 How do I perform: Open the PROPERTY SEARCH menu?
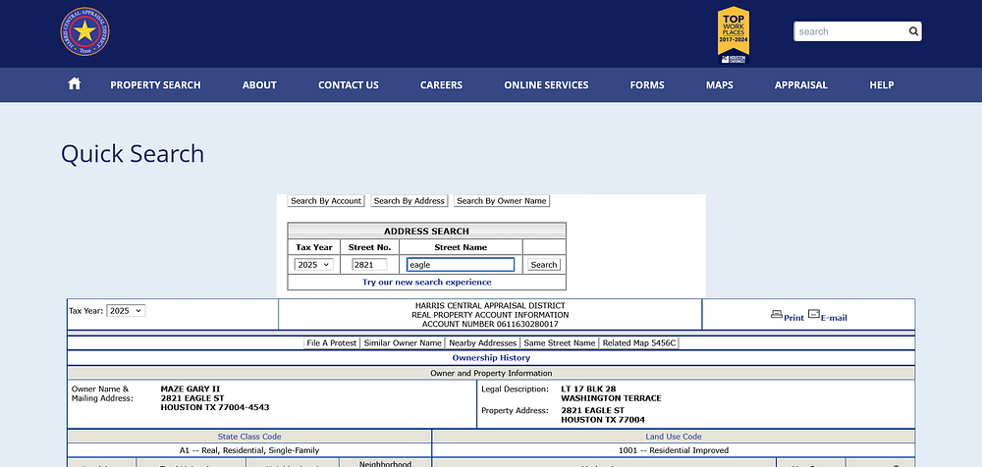(155, 85)
